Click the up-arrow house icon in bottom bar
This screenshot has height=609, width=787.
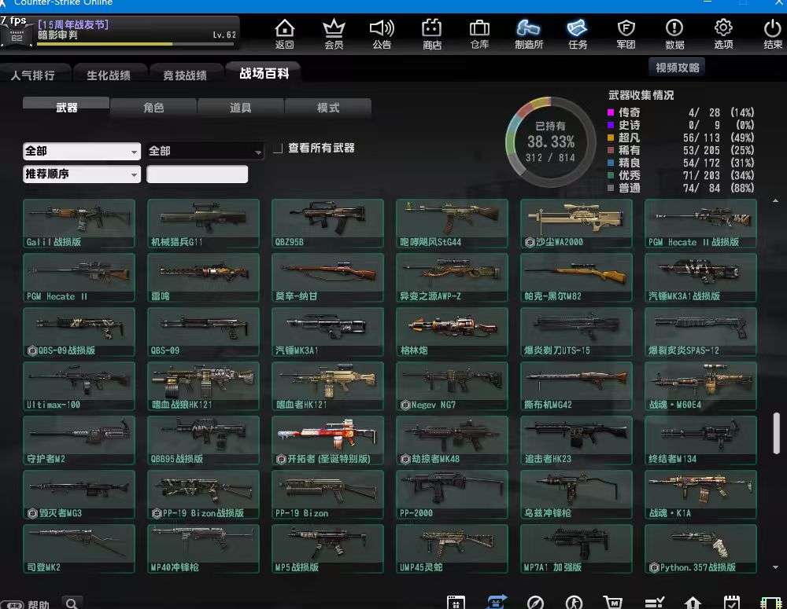[x=693, y=602]
